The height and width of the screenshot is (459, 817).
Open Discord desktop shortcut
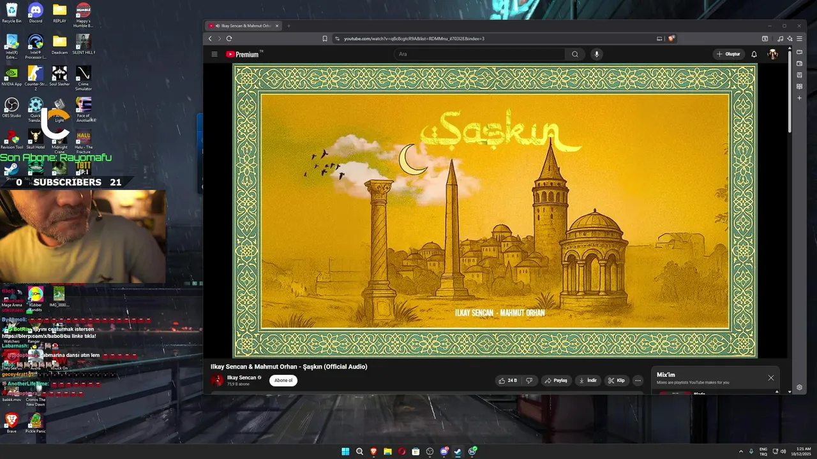click(x=36, y=13)
